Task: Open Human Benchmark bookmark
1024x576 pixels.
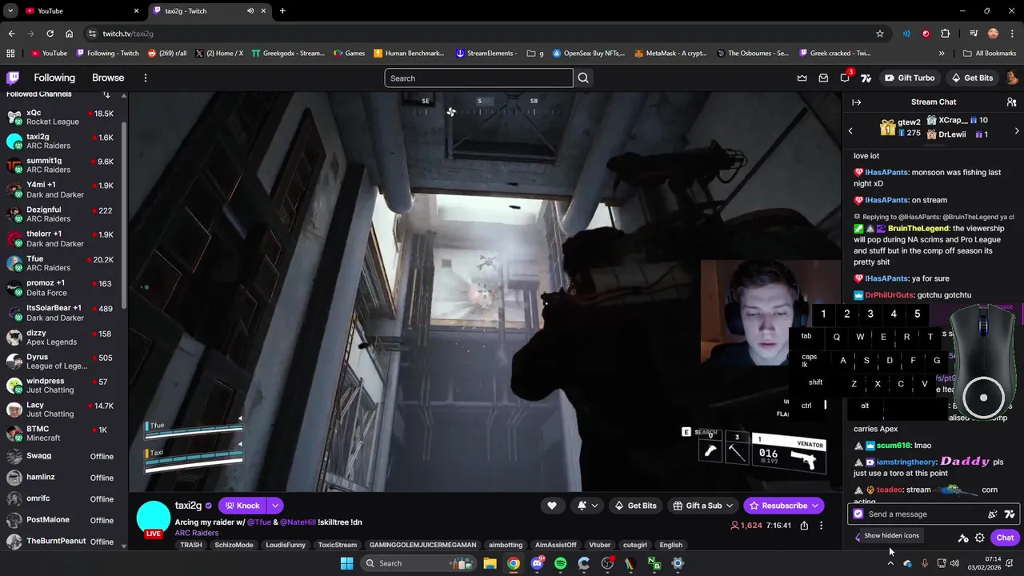Action: coord(409,53)
